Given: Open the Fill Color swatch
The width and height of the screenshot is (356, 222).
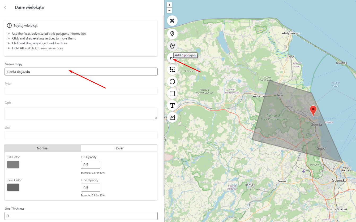Looking at the screenshot, I should coord(13,165).
